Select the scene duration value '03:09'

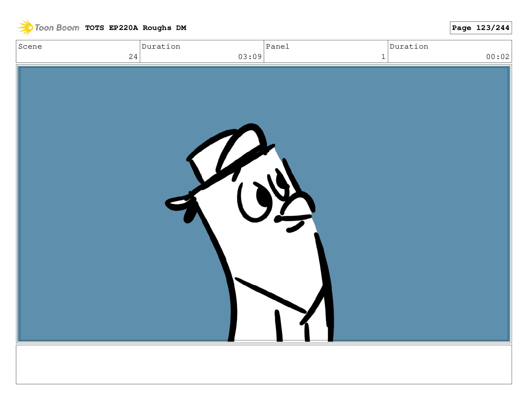(x=250, y=57)
